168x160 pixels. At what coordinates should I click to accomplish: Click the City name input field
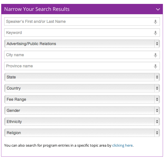82,55
